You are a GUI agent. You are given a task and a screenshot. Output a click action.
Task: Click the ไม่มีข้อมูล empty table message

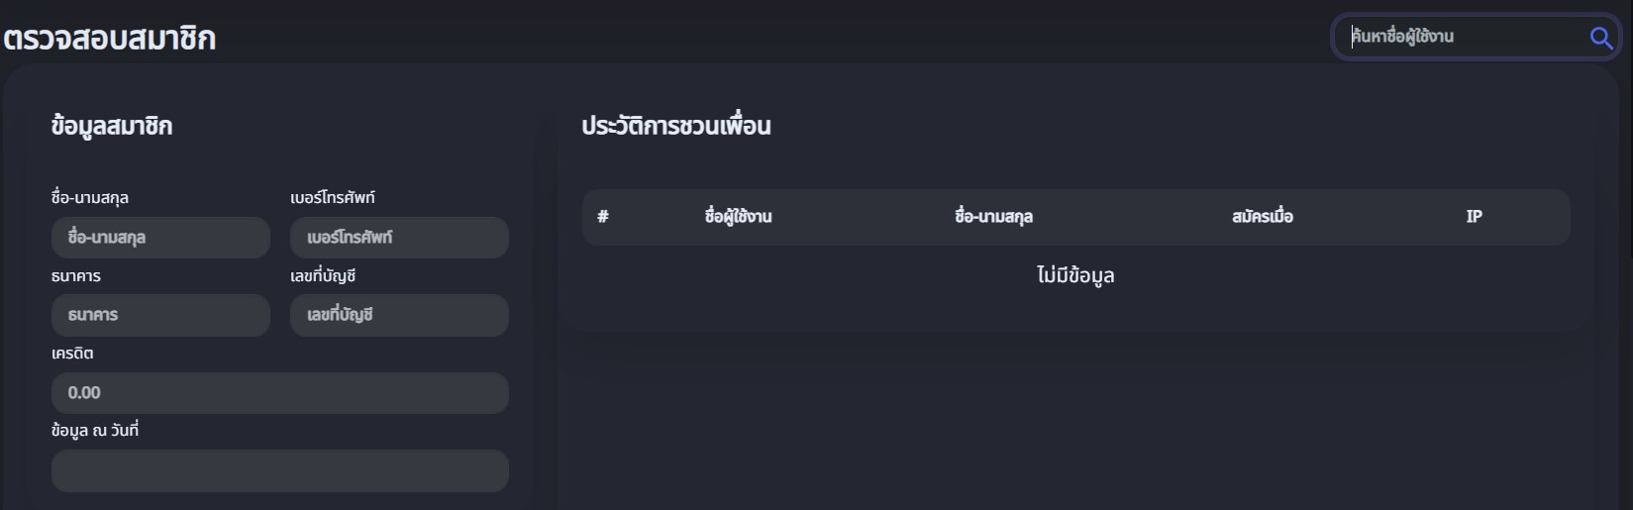tap(1075, 275)
